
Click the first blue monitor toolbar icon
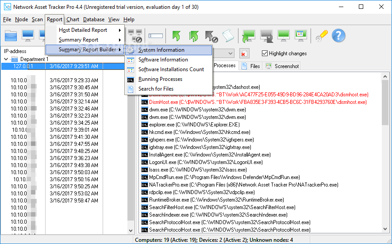(28, 36)
